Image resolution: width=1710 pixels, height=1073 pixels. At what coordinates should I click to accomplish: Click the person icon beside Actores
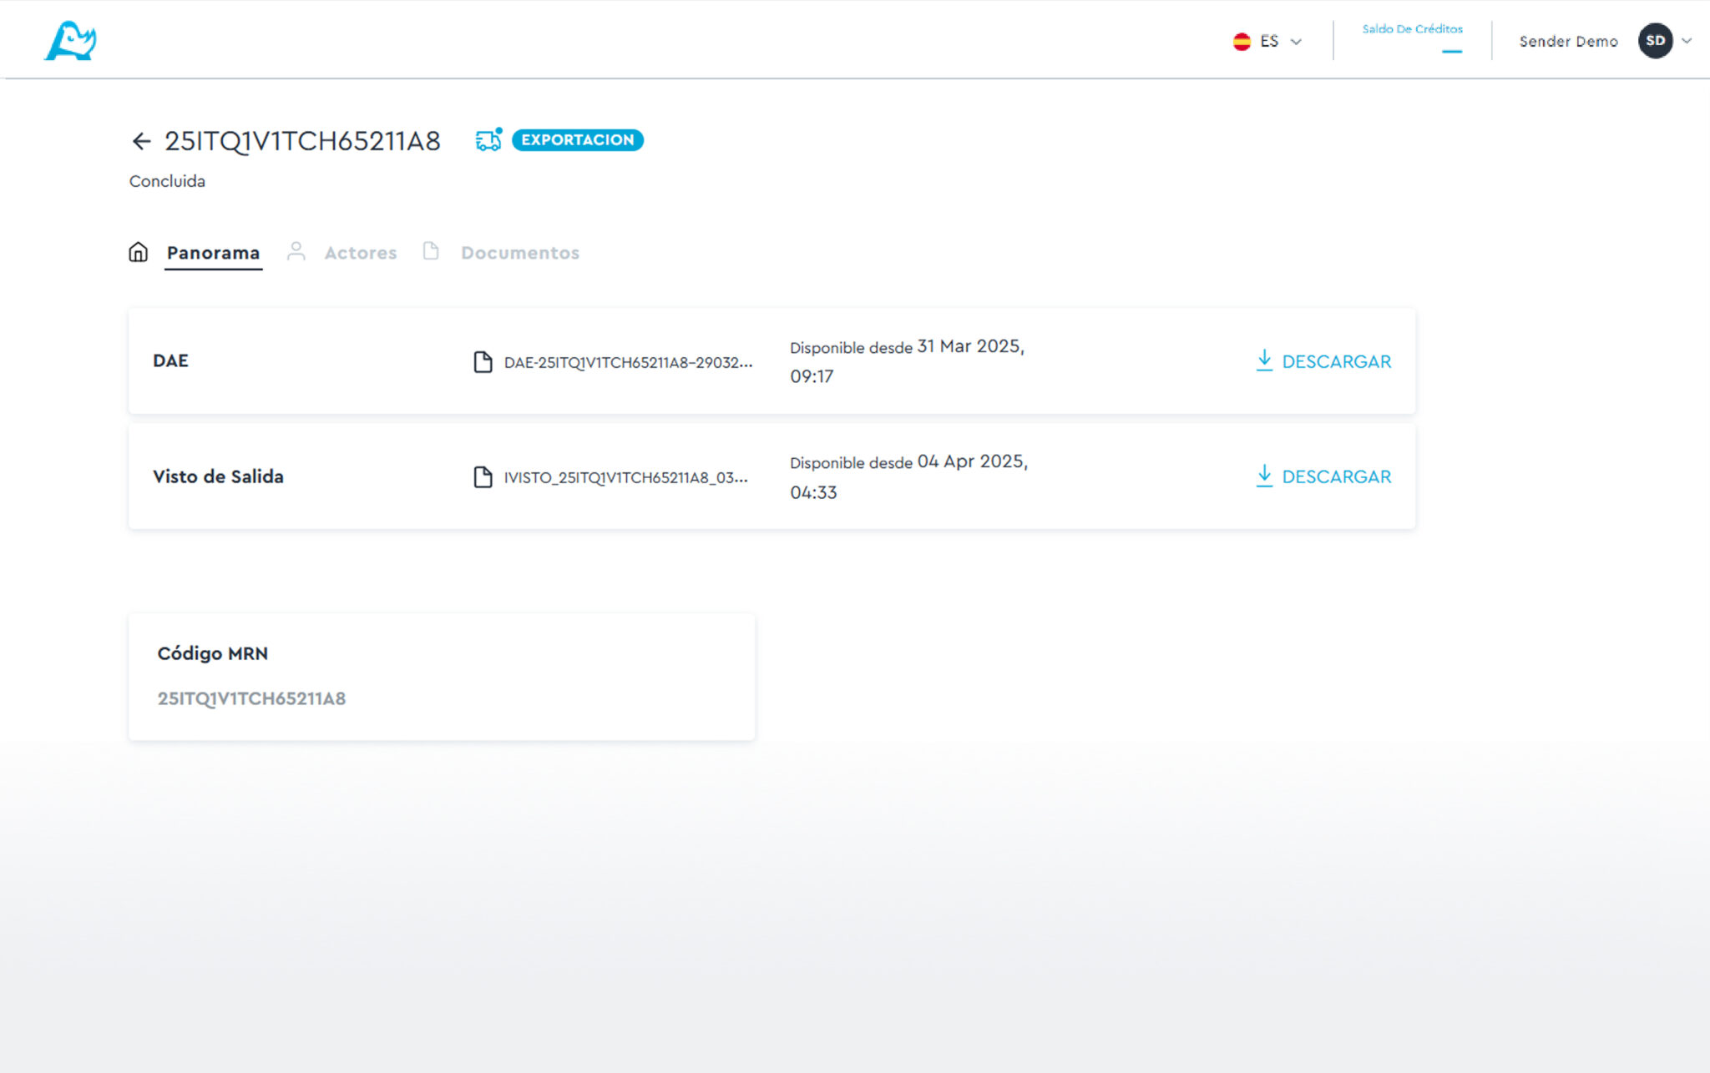[x=296, y=251]
